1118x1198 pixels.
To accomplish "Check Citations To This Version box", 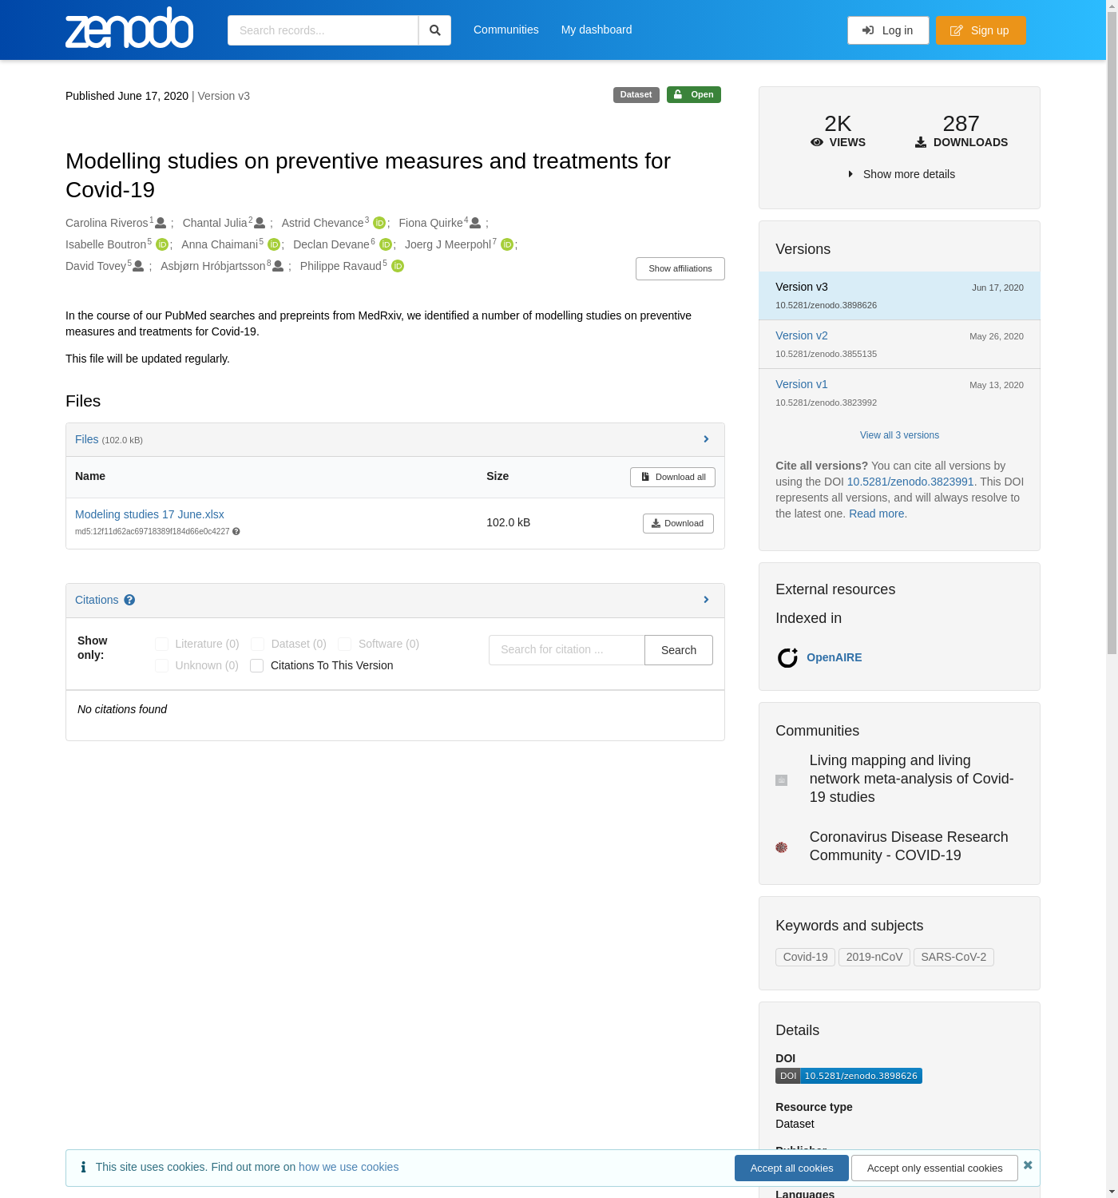I will 257,666.
